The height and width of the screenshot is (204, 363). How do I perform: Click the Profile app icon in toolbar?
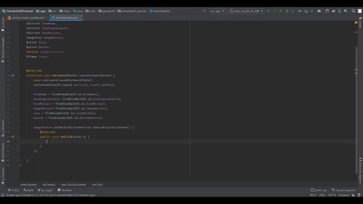(x=299, y=11)
